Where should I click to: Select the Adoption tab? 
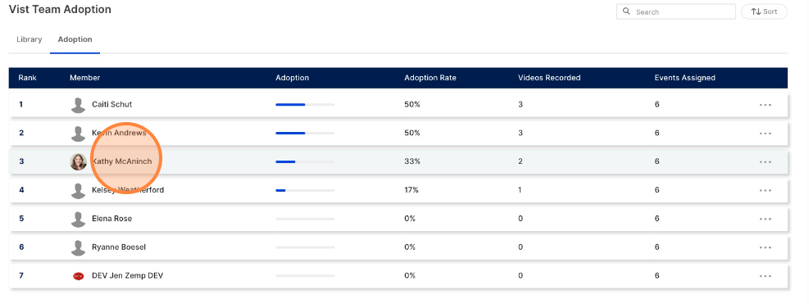pos(75,39)
